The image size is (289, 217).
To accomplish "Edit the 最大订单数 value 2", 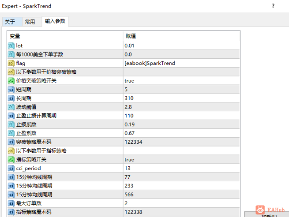I will pos(182,203).
